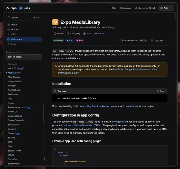Click the Home sidebar icon
Image resolution: width=180 pixels, height=169 pixels.
pyautogui.click(x=9, y=25)
